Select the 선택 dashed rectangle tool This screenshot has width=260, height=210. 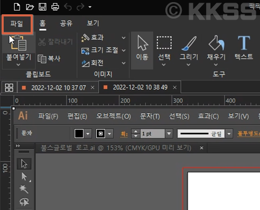point(164,48)
